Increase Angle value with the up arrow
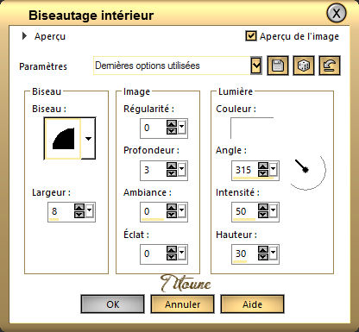359x332 pixels. point(263,166)
